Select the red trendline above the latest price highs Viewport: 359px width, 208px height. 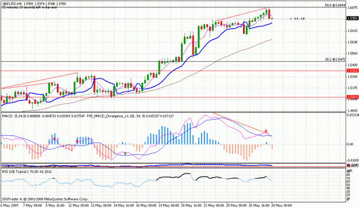coord(241,15)
